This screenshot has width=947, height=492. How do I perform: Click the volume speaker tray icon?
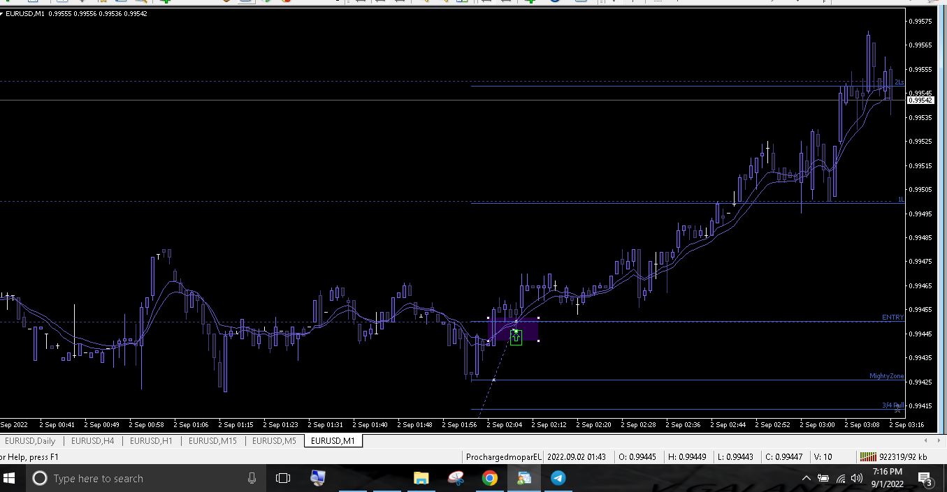coord(857,478)
